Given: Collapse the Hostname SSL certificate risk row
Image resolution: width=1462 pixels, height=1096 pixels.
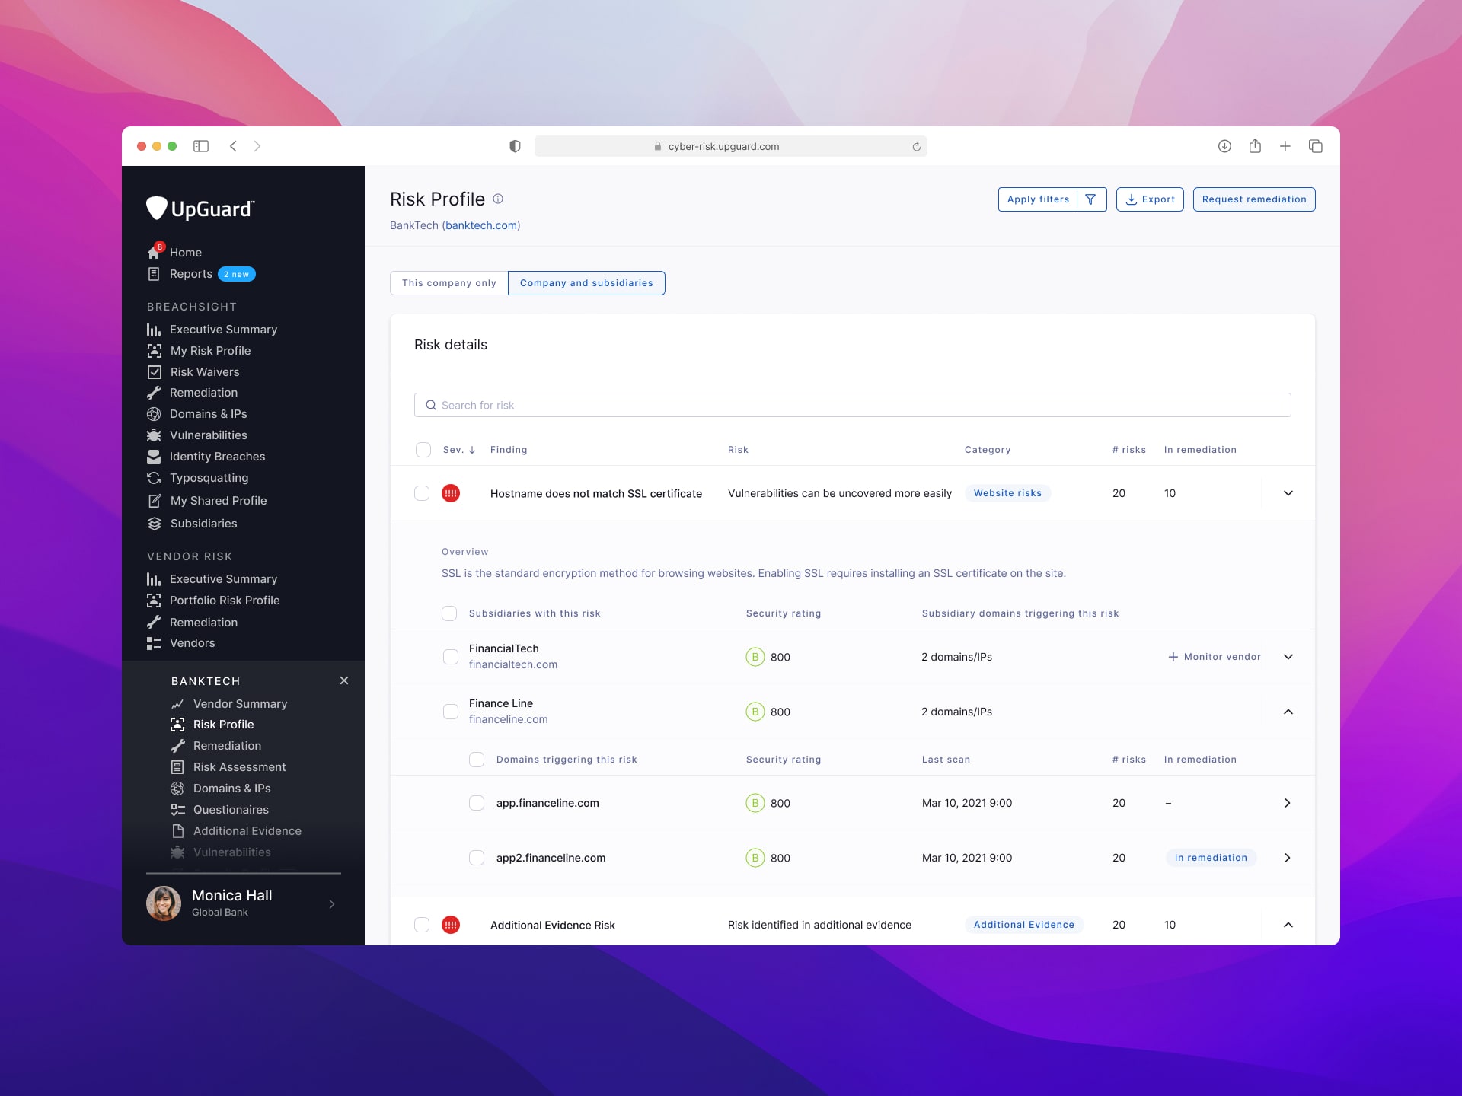Looking at the screenshot, I should pyautogui.click(x=1288, y=493).
